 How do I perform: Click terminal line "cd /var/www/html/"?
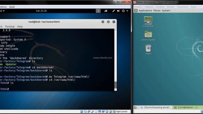tap(62, 80)
